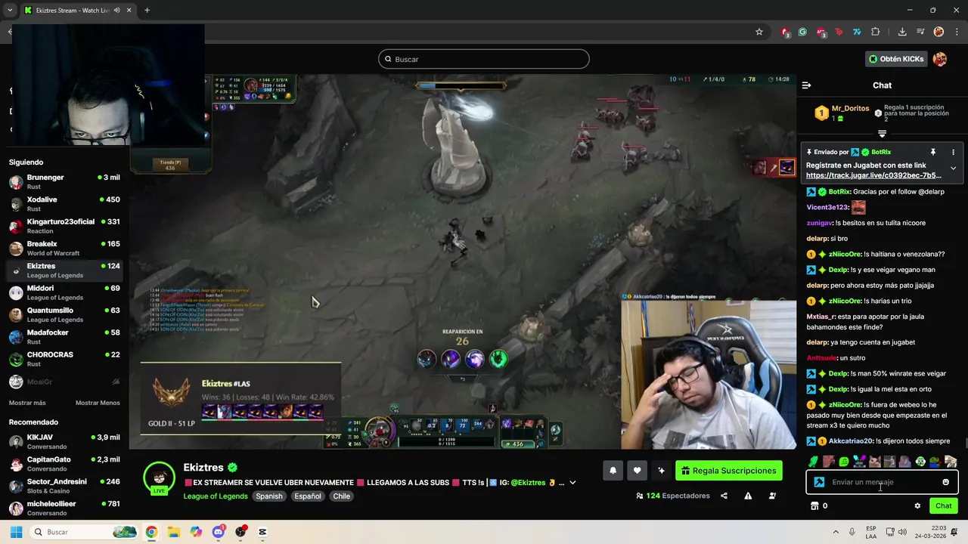Show hidden system tray icons

[x=835, y=532]
